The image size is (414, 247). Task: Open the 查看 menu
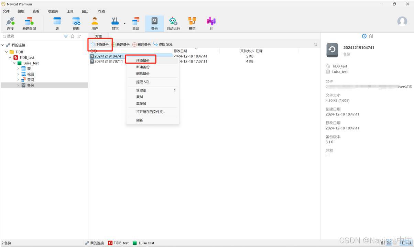coord(36,11)
